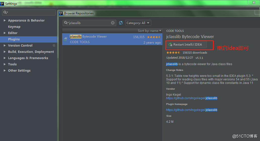Click the jclasslib plugin icon in list
Viewport: 260px width, 141px height.
click(66, 39)
